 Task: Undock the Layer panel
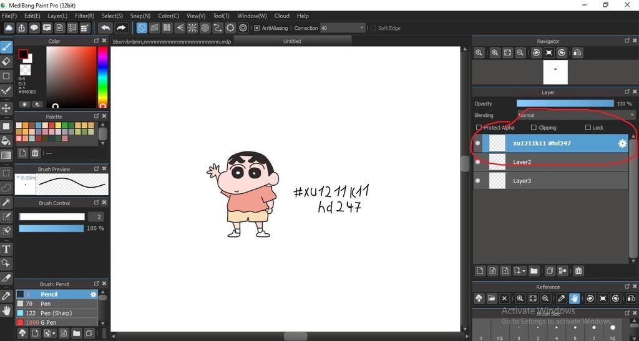pyautogui.click(x=627, y=92)
